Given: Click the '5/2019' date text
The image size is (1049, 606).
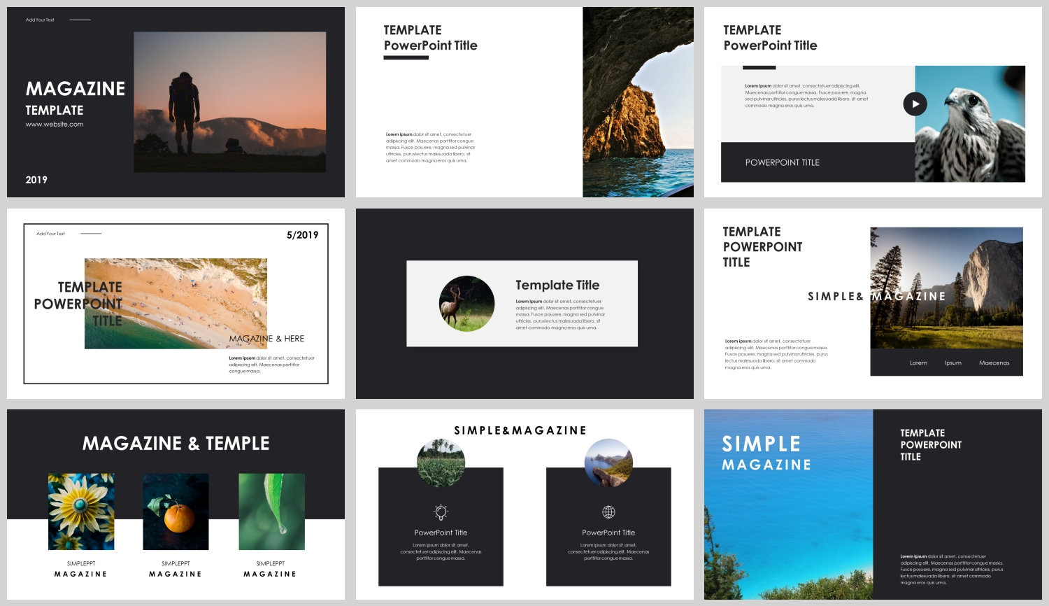Looking at the screenshot, I should (x=302, y=235).
